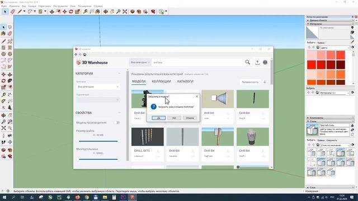Image resolution: width=358 pixels, height=201 pixels.
Task: Open the Камера menu
Action: pyautogui.click(x=32, y=6)
